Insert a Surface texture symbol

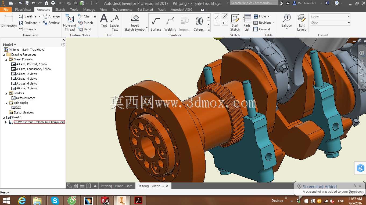click(156, 24)
